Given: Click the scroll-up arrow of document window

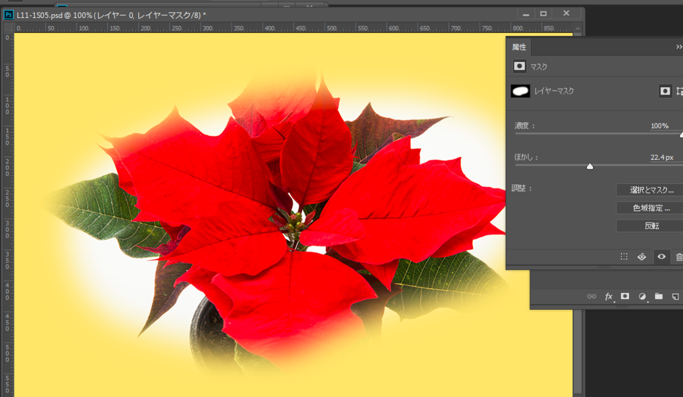Looking at the screenshot, I should [578, 29].
